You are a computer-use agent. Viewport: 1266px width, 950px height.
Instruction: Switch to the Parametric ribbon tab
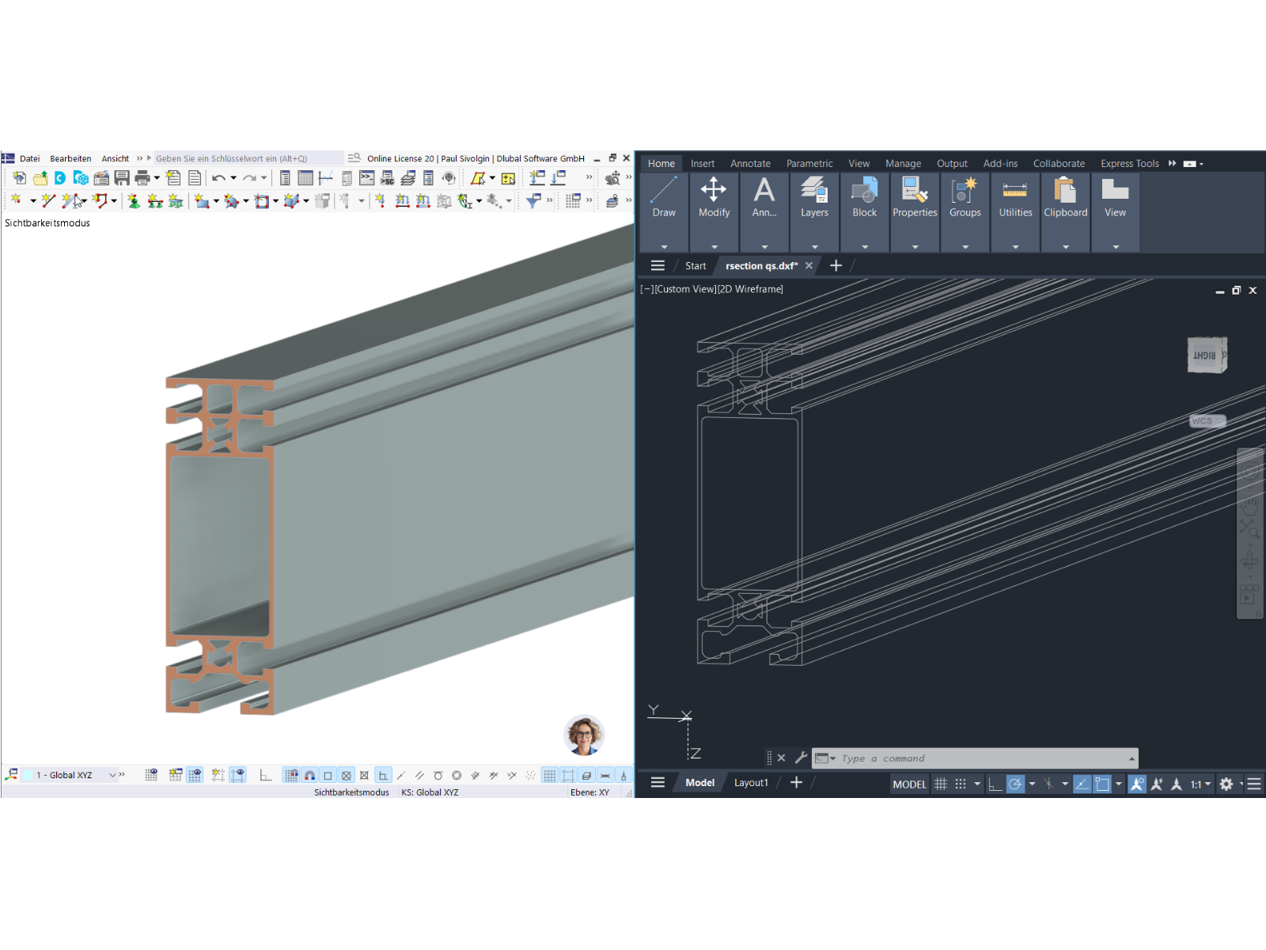(x=809, y=163)
